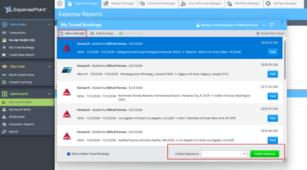
Task: Click the View Tasks eye icon
Action: pyautogui.click(x=5, y=66)
